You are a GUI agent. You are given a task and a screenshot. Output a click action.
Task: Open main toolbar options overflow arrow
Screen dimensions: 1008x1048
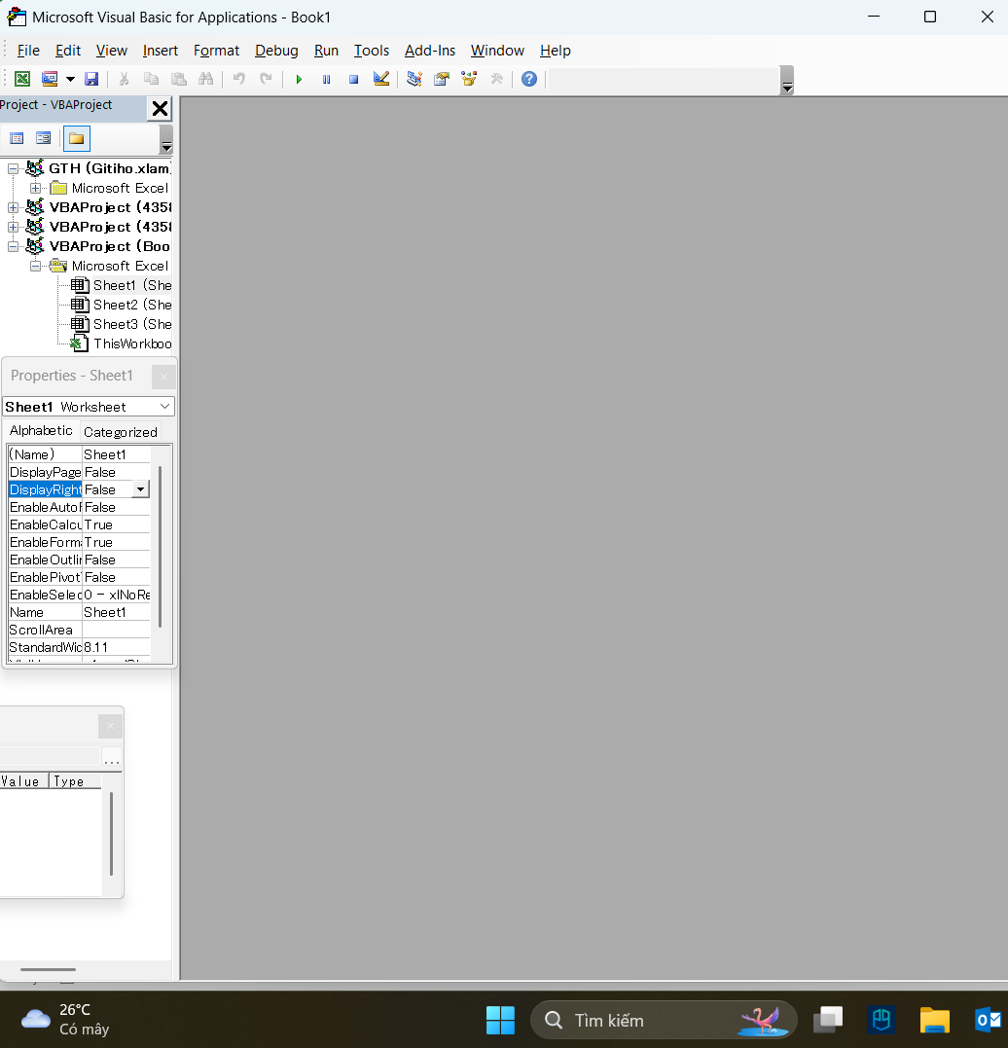click(787, 81)
